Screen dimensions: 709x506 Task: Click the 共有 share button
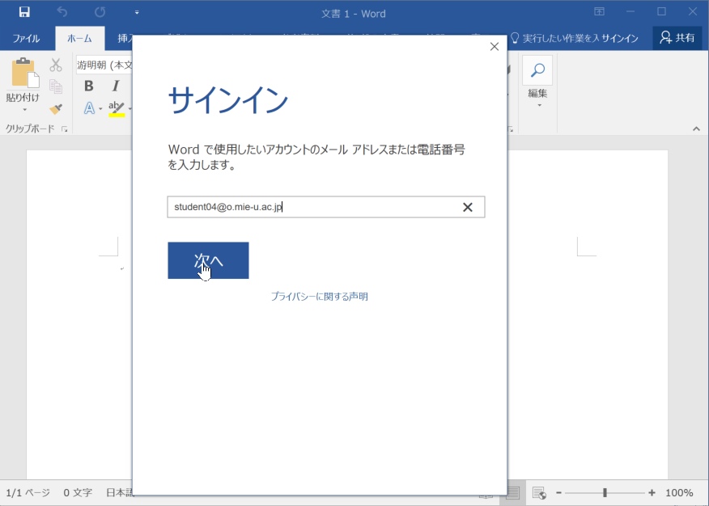click(x=677, y=38)
